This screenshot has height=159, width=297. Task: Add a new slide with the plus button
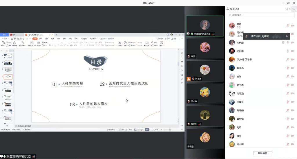pyautogui.click(x=7, y=126)
